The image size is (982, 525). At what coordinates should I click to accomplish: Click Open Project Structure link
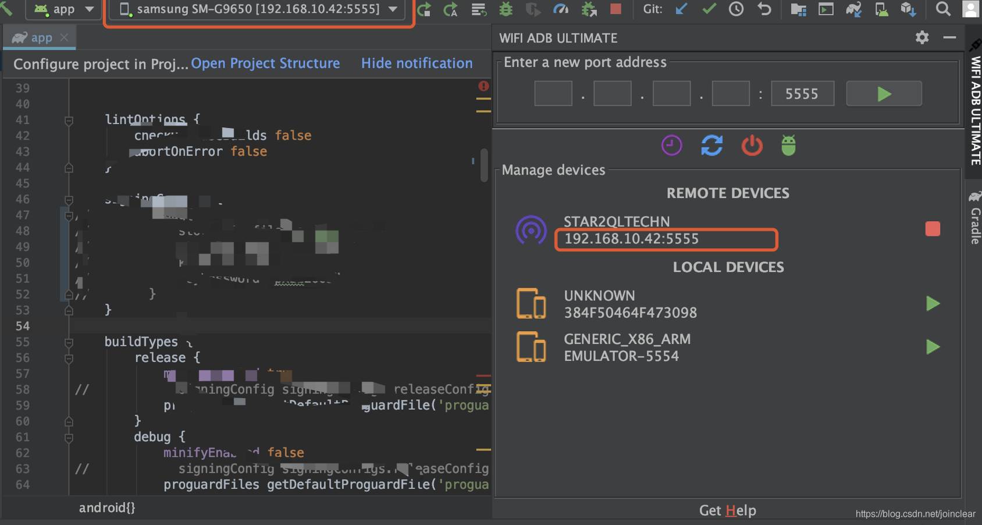pos(265,63)
